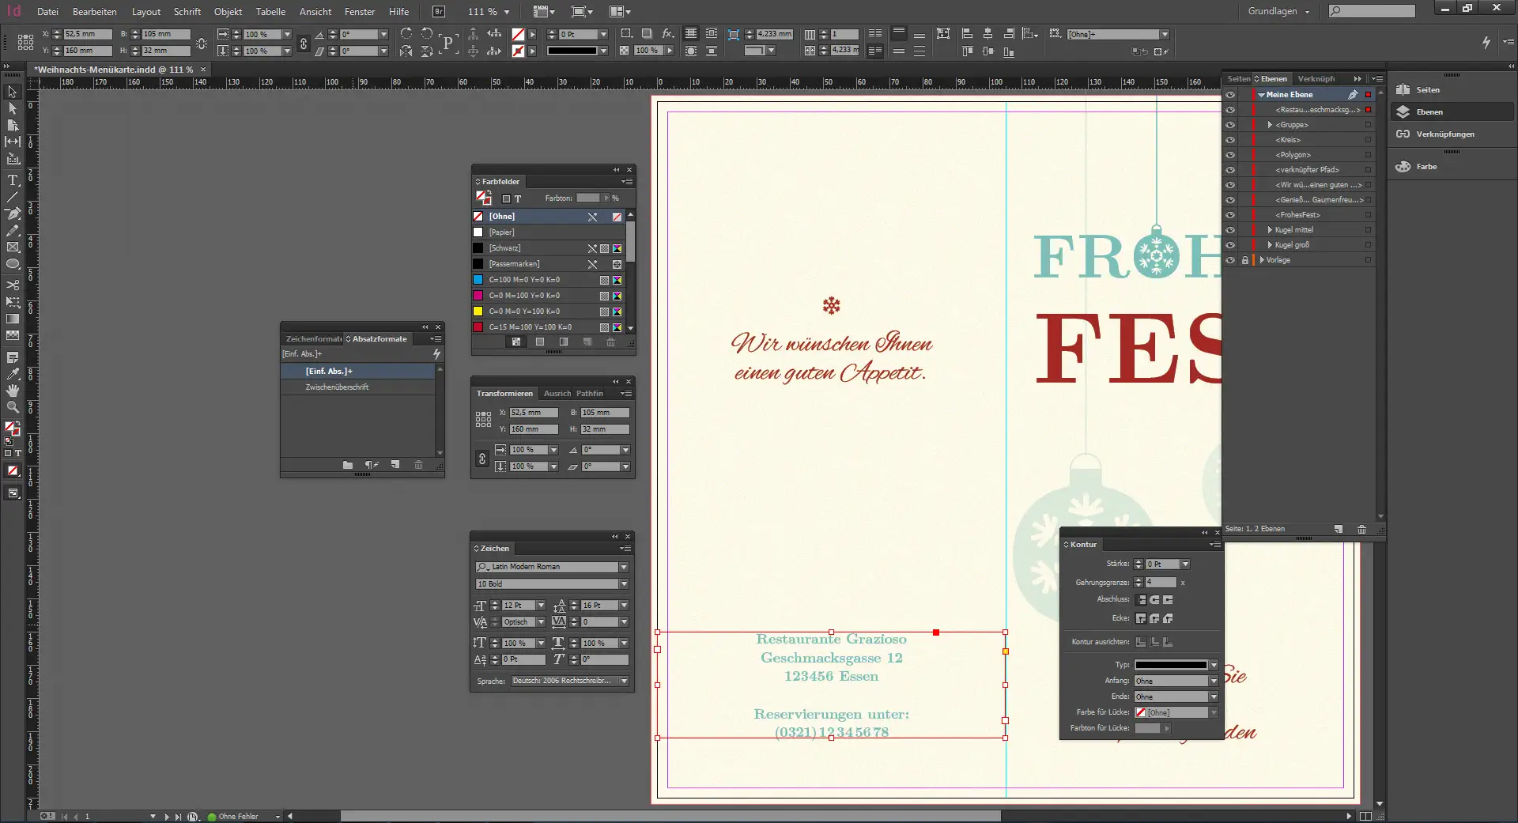Hide the Kugel mittel layer item
Image resolution: width=1518 pixels, height=823 pixels.
[x=1229, y=230]
